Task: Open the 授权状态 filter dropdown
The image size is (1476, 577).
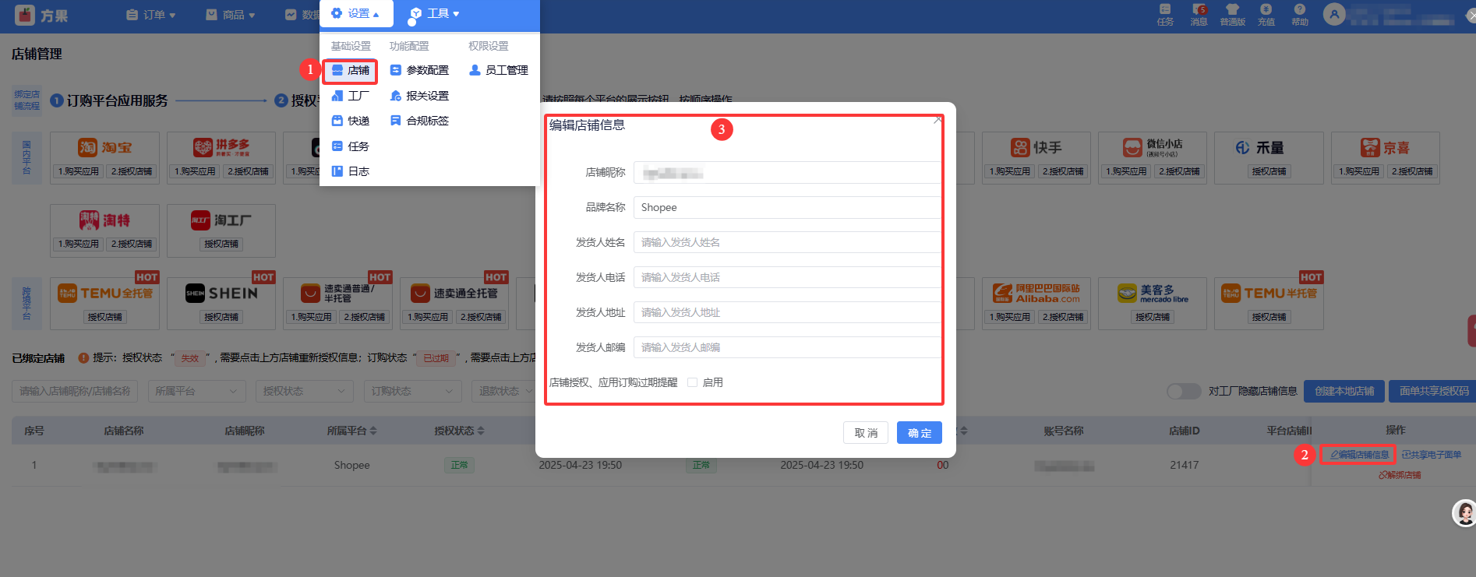Action: click(x=304, y=391)
